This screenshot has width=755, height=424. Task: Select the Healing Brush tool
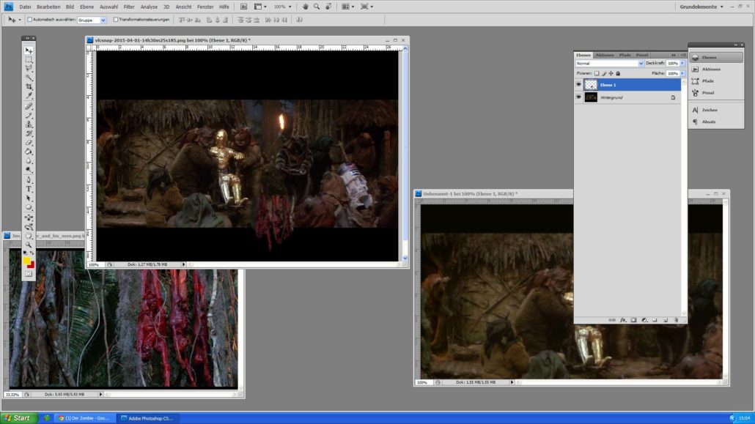tap(29, 106)
